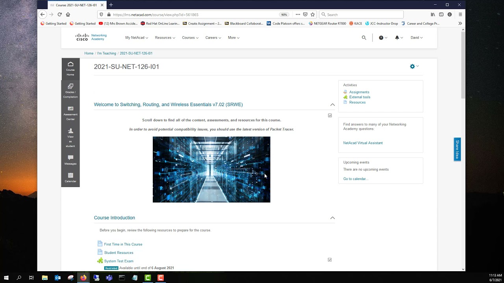Open Course Home in the sidebar
Viewport: 504px width, 283px height.
[70, 69]
